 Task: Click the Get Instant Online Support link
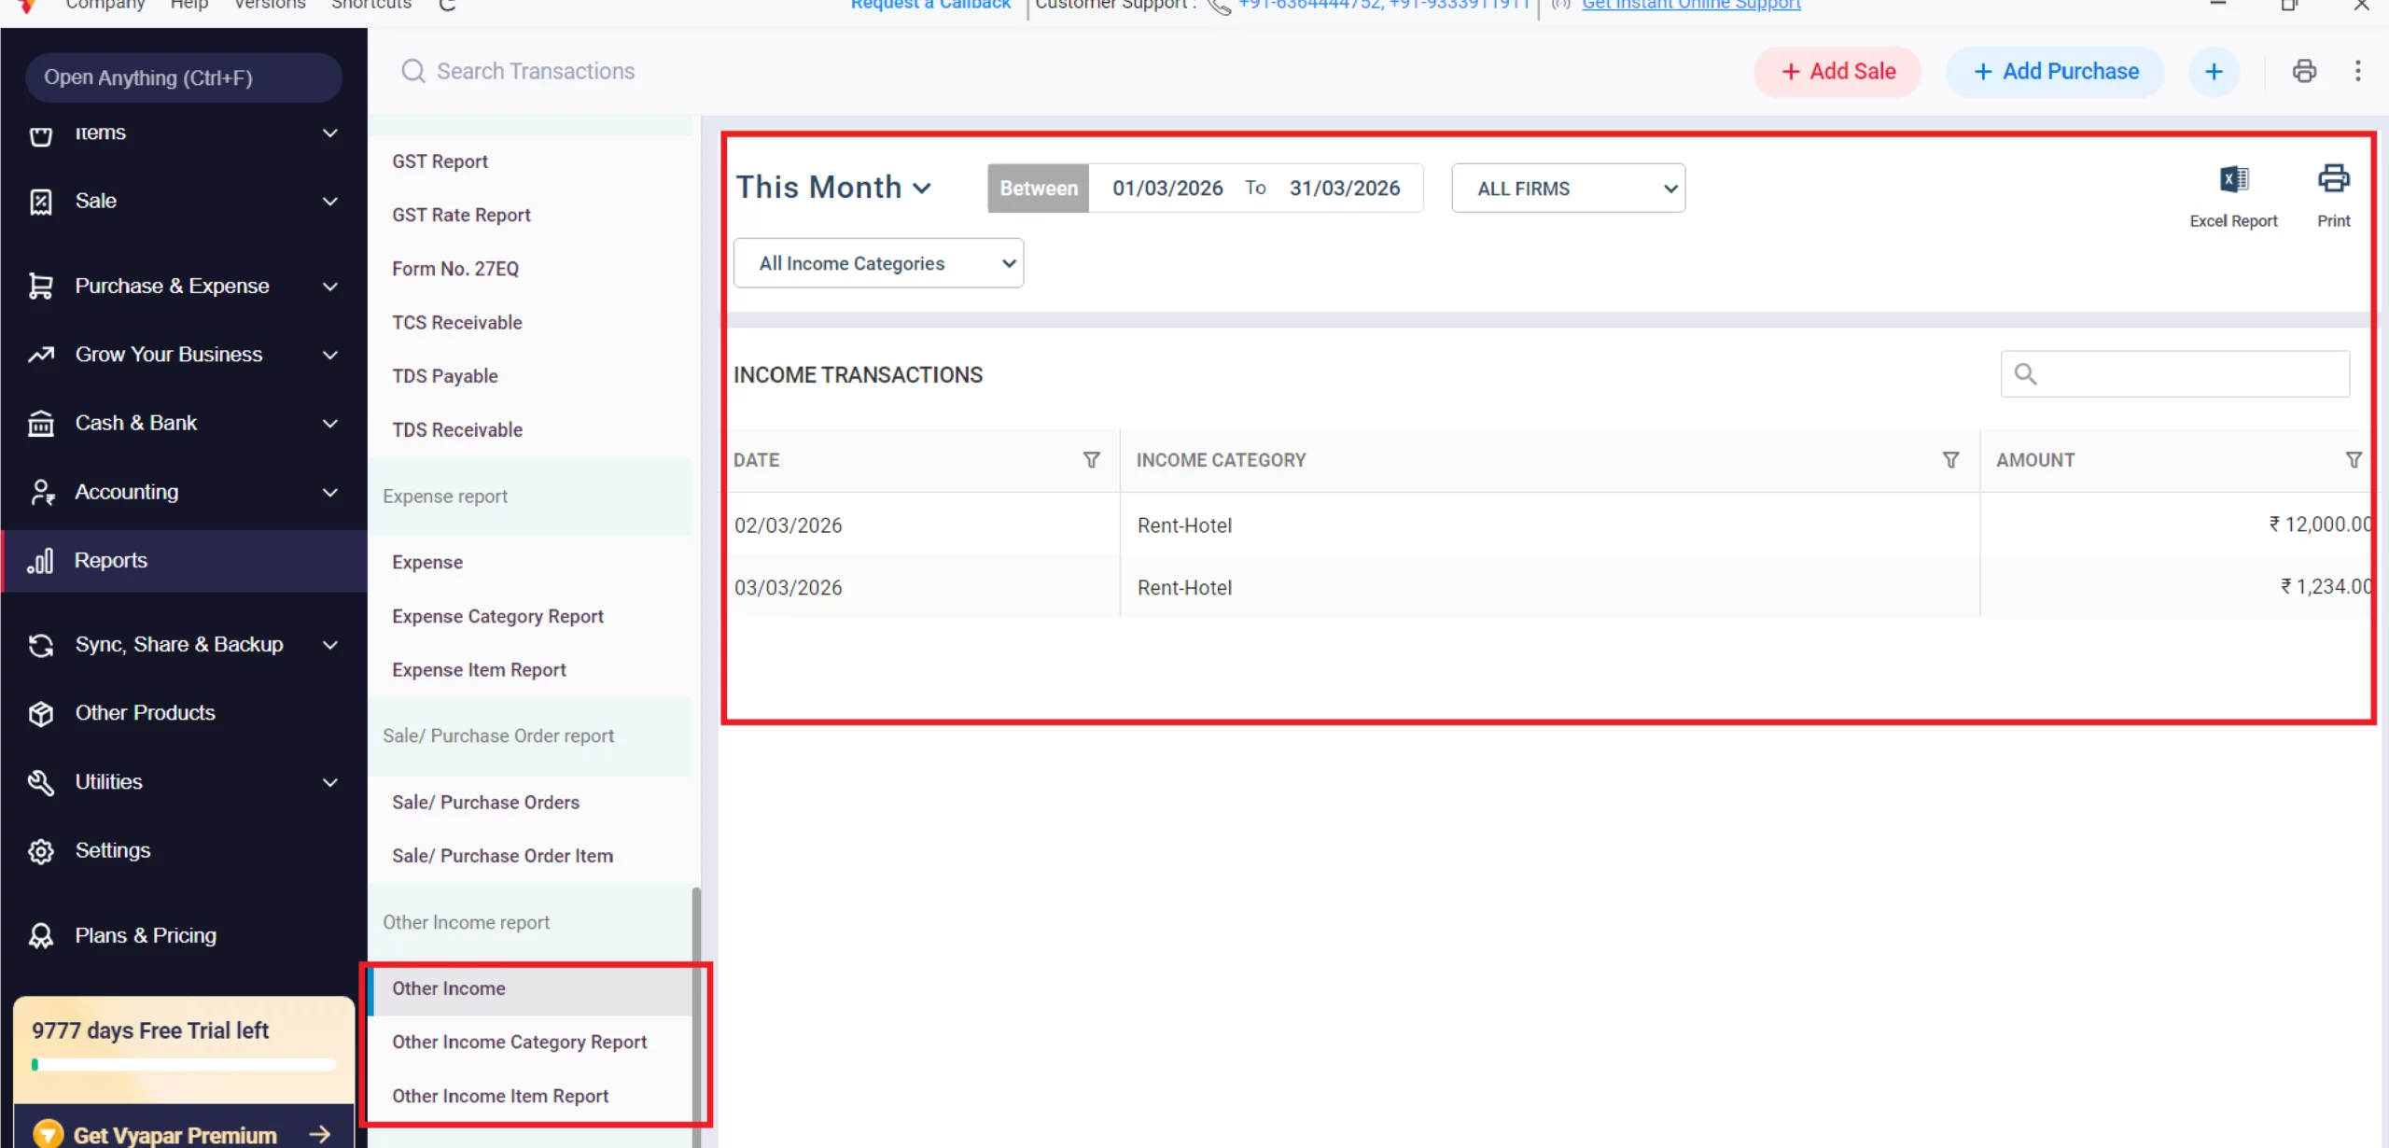click(1691, 5)
